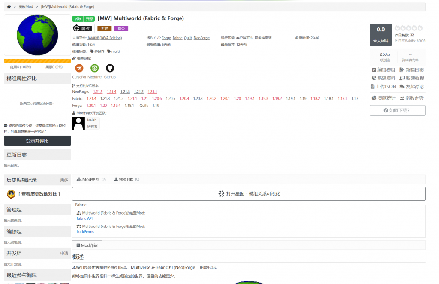Click the 2.50万 总浏览 stat

(x=385, y=57)
